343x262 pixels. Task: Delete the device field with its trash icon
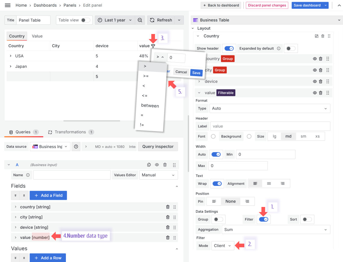(x=168, y=227)
